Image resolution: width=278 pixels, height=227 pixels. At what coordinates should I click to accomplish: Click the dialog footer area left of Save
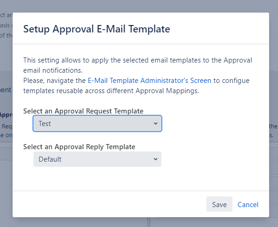[x=110, y=204]
